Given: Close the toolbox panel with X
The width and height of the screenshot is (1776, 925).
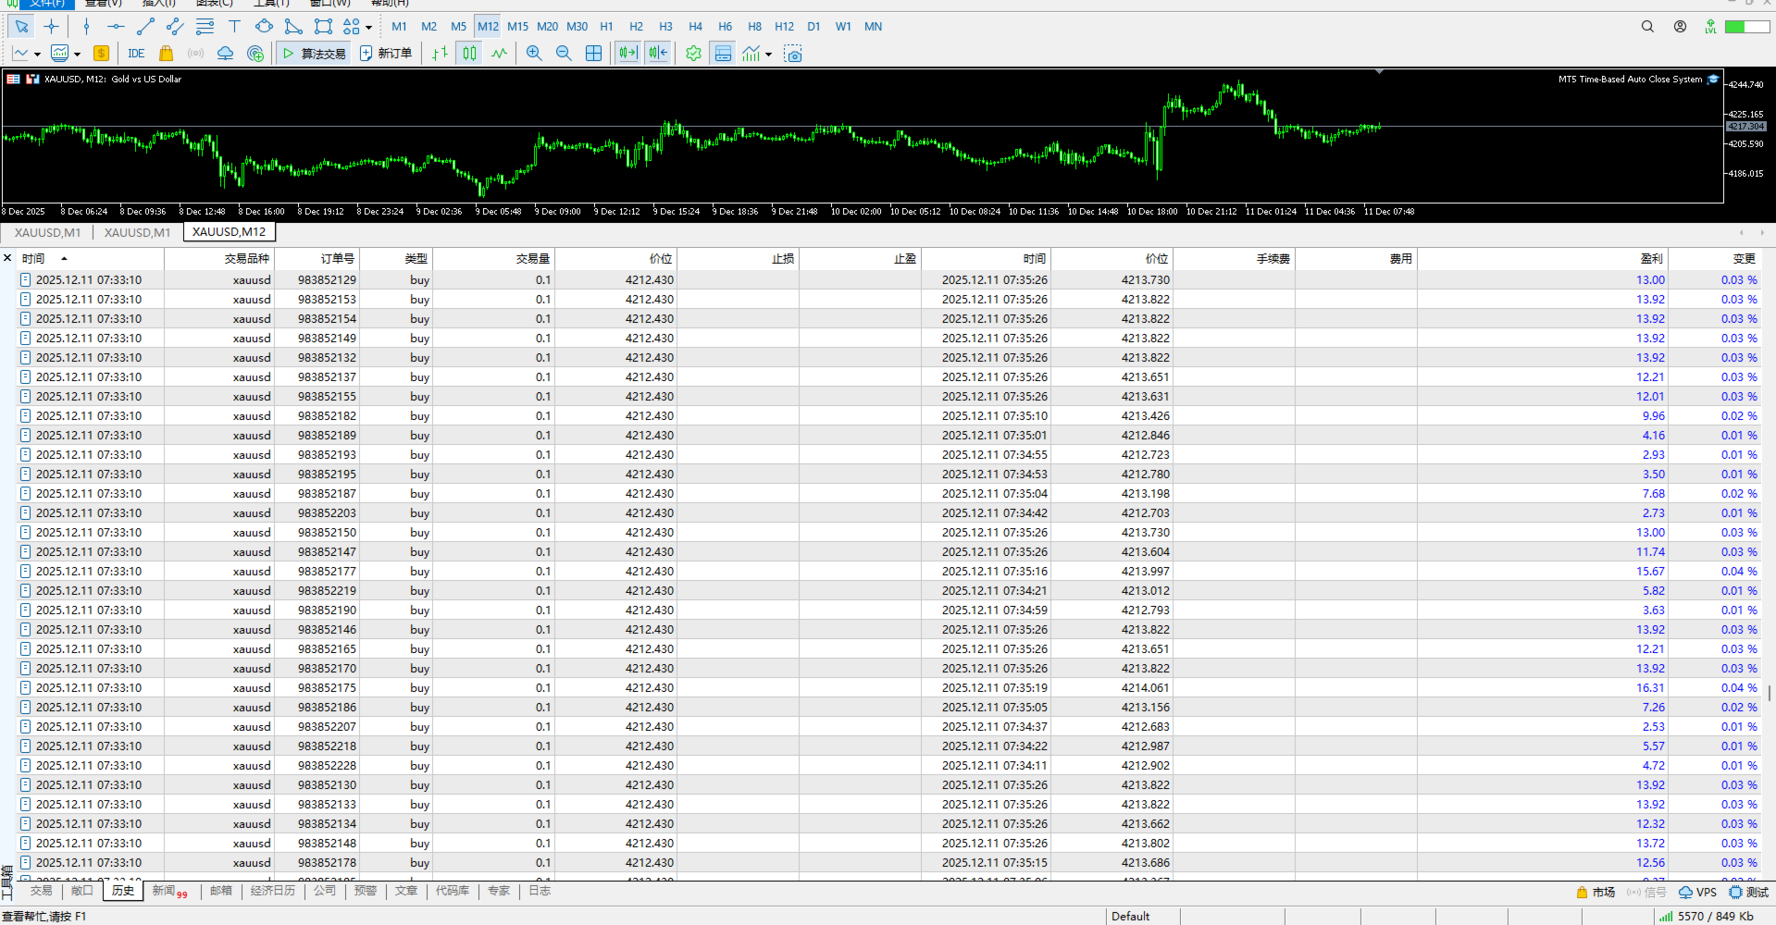Looking at the screenshot, I should pyautogui.click(x=7, y=259).
